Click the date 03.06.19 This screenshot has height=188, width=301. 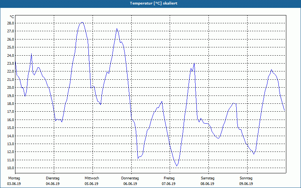tap(14, 184)
